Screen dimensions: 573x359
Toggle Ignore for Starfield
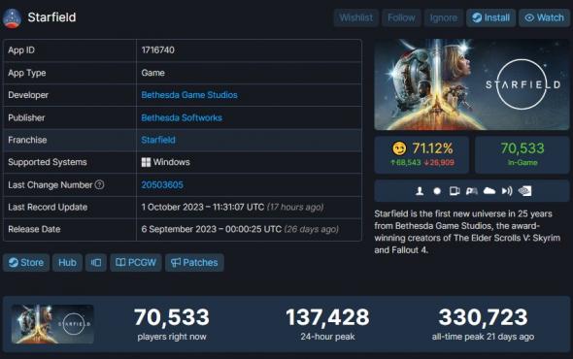(x=443, y=17)
